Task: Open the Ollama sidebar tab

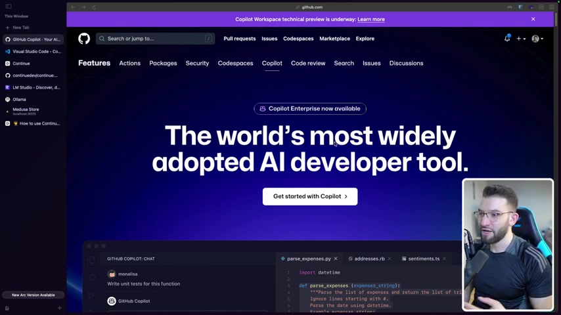Action: (33, 99)
